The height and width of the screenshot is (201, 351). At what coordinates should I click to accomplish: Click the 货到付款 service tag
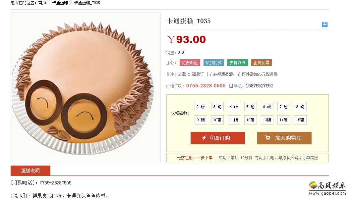tap(213, 63)
